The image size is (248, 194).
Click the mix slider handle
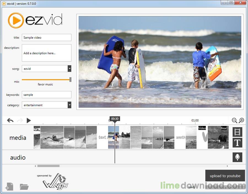coord(70,79)
